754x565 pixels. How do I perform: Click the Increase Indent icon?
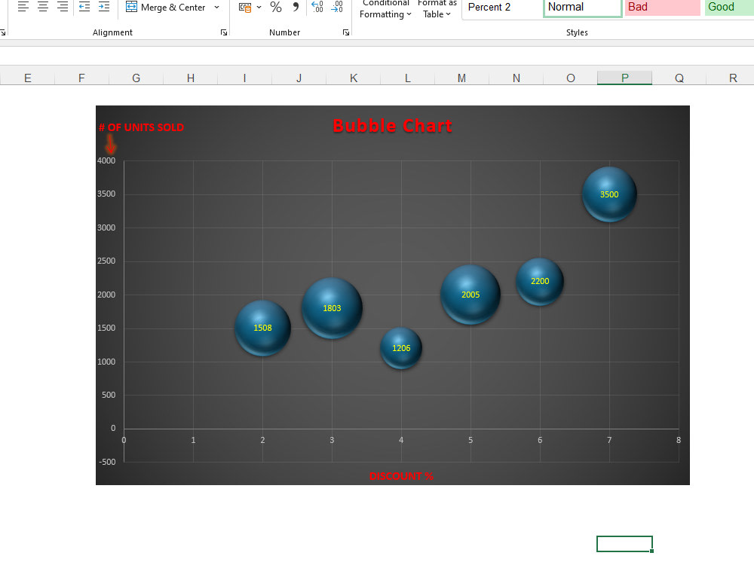click(104, 7)
